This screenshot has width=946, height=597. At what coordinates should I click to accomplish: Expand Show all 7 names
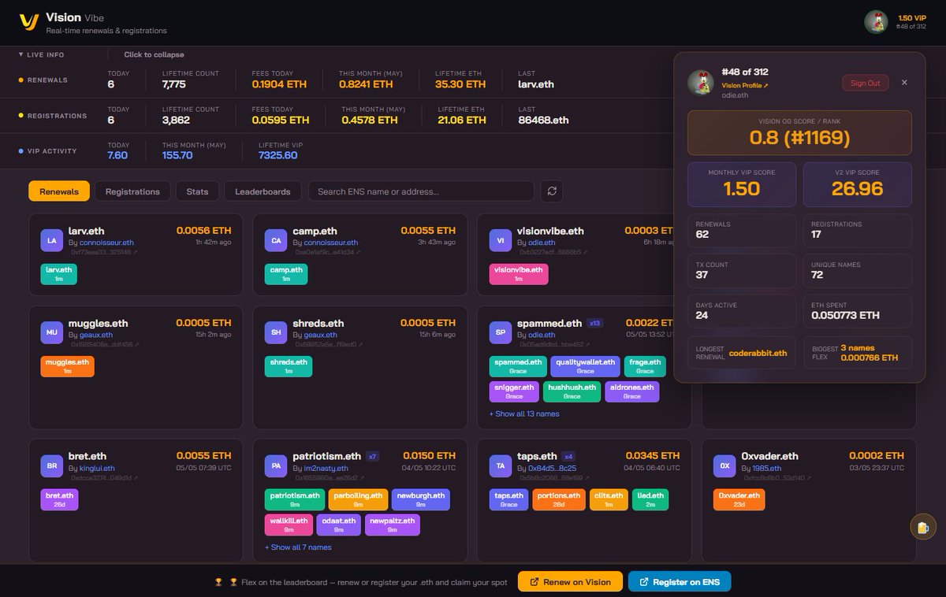pyautogui.click(x=298, y=547)
